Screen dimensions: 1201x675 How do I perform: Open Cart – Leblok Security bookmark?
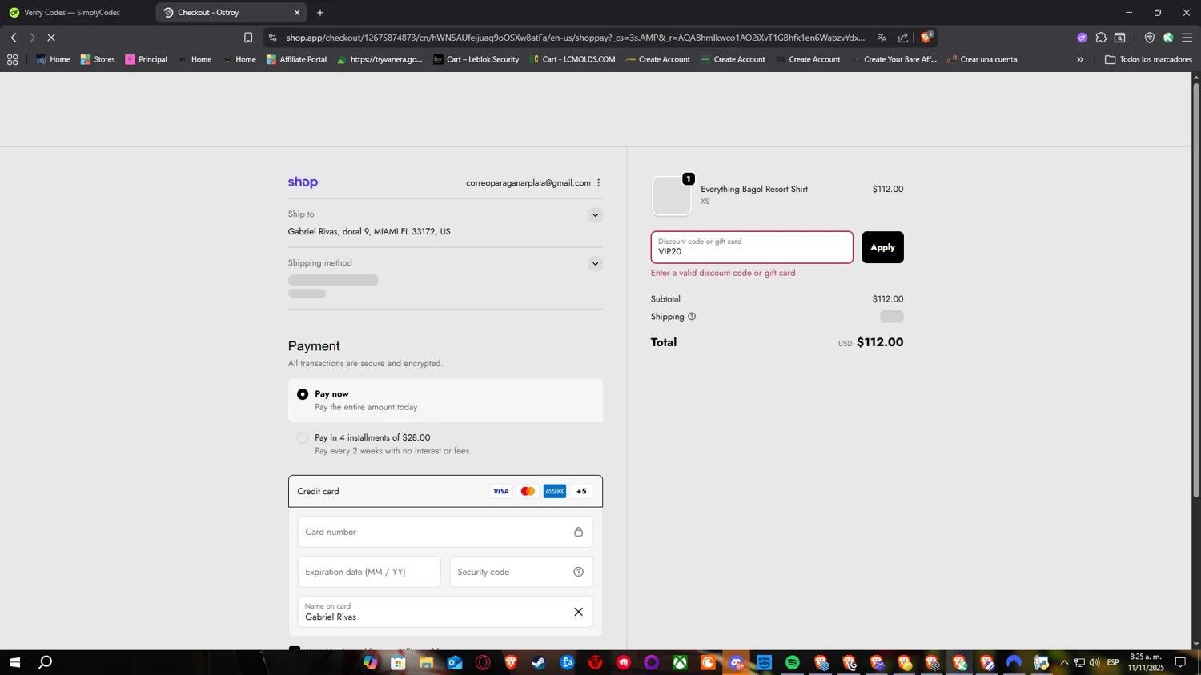476,59
